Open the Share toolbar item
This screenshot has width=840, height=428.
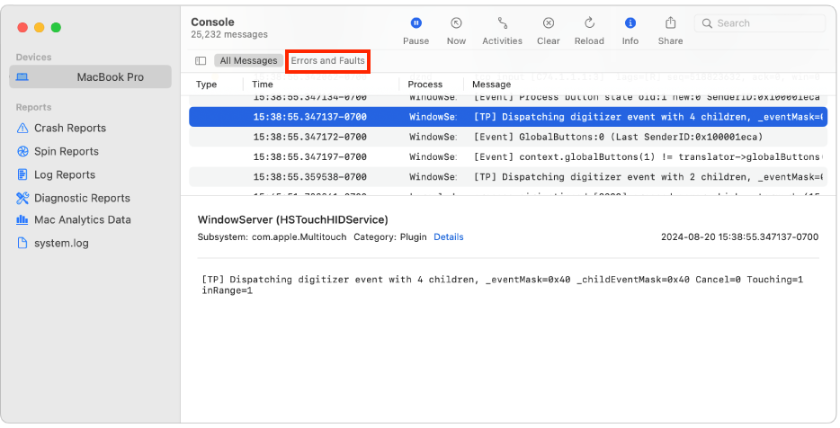pos(670,31)
